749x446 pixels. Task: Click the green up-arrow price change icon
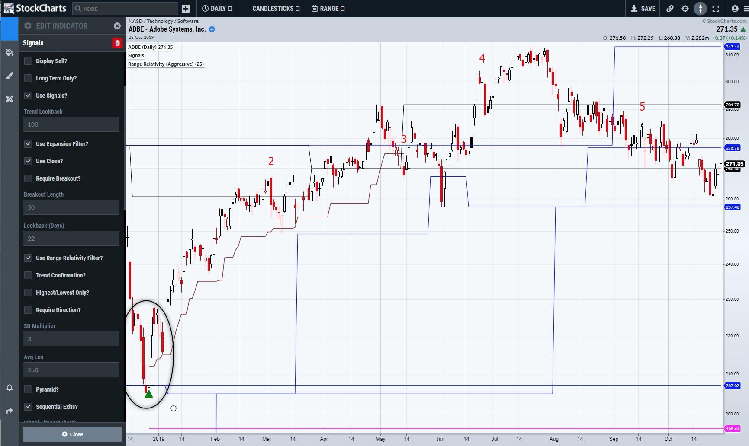(x=743, y=29)
